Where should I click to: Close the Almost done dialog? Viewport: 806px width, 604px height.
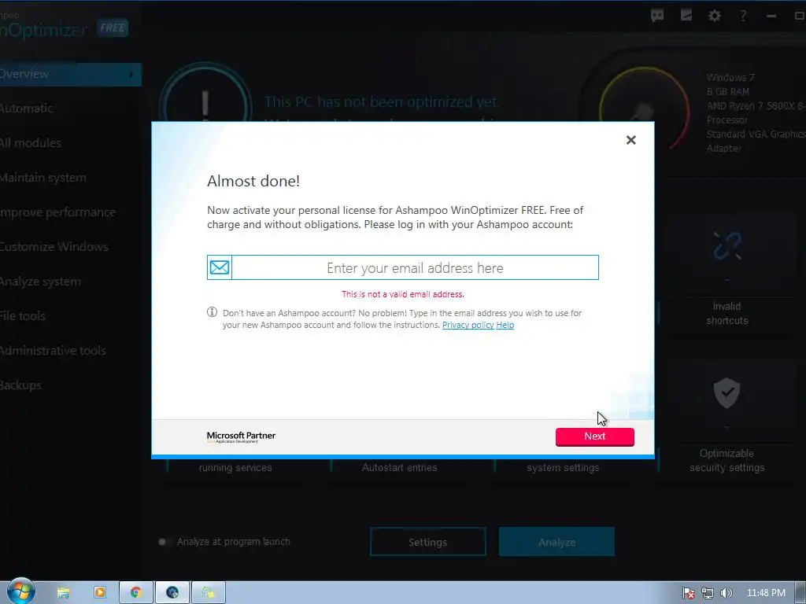tap(630, 140)
